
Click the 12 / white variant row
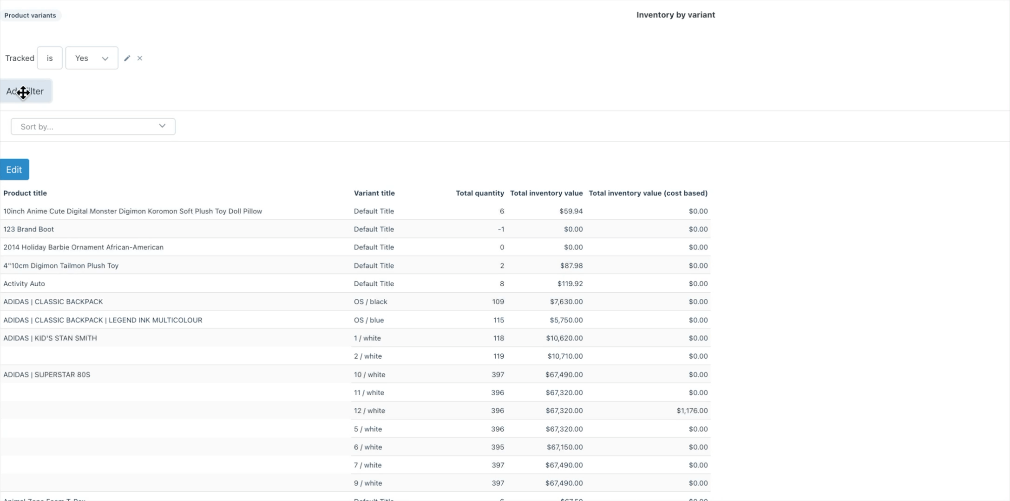coord(369,411)
